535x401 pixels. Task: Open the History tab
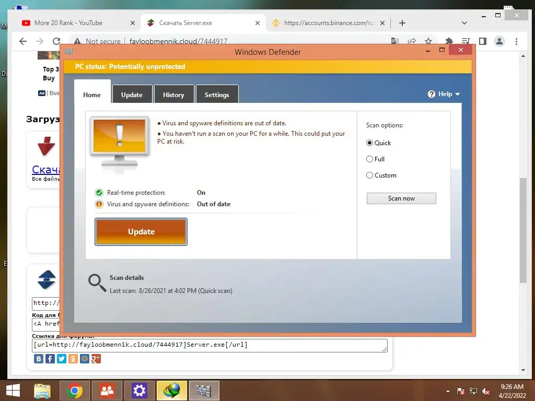173,95
